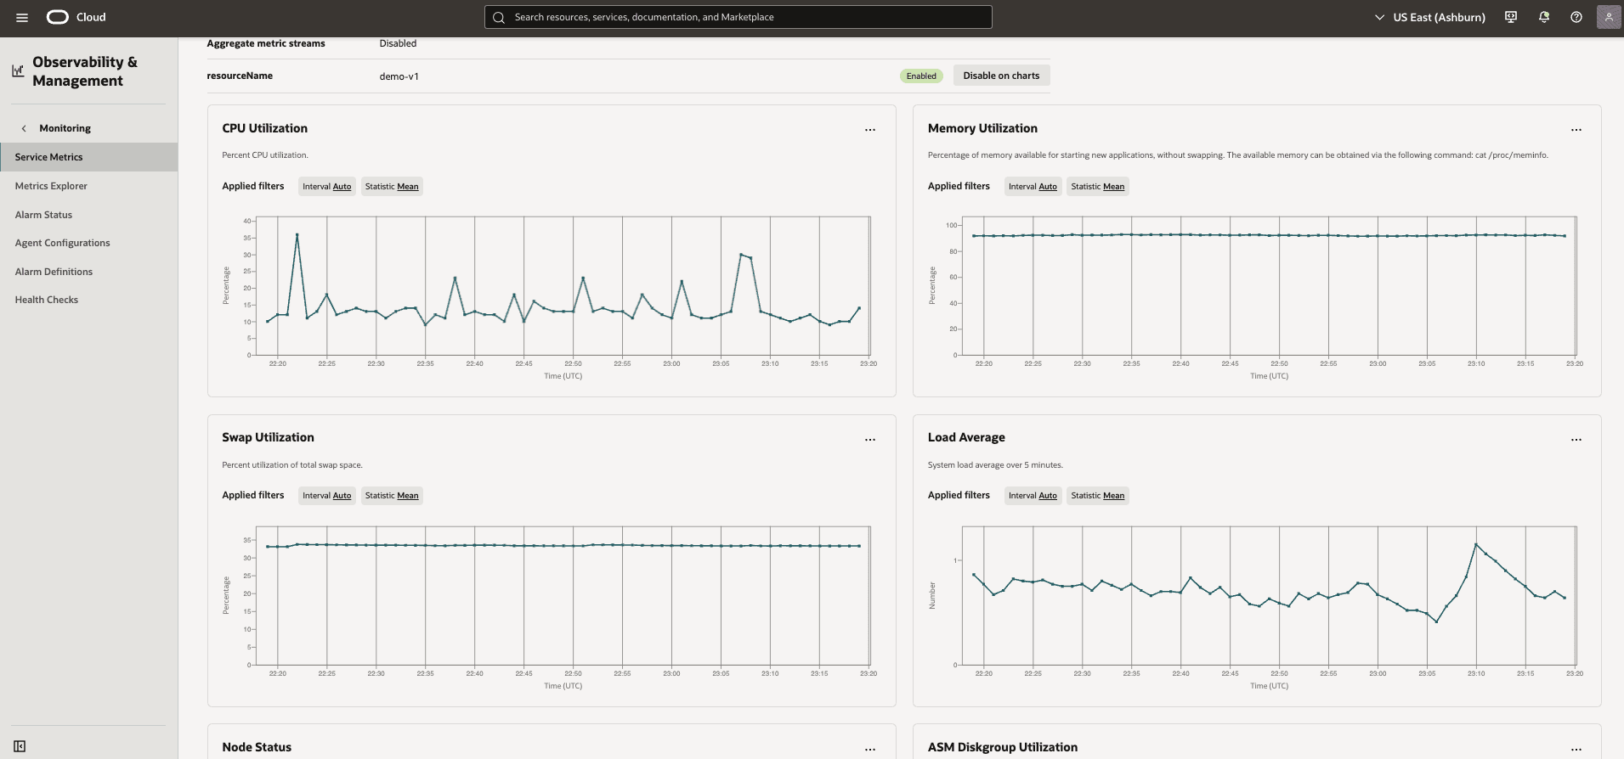This screenshot has width=1624, height=759.
Task: Click the Enabled status badge
Action: tap(921, 76)
